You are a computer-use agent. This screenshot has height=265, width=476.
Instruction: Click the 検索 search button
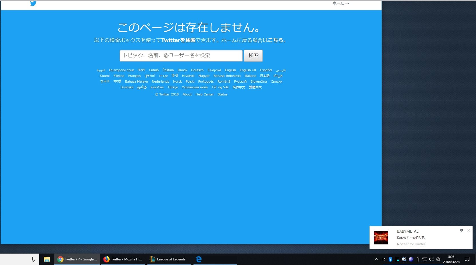click(253, 55)
